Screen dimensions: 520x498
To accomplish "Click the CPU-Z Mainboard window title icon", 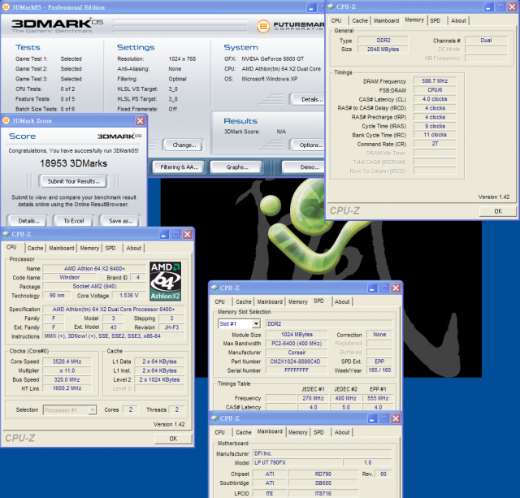I will tap(214, 418).
